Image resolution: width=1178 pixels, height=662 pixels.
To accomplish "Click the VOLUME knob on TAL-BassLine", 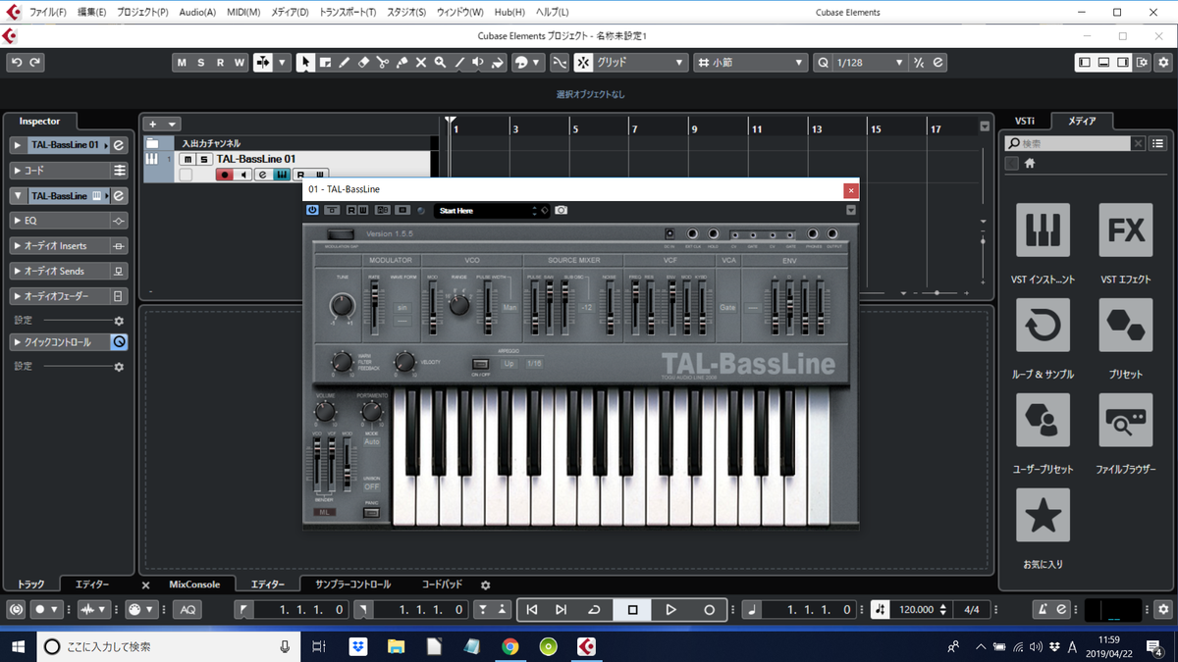I will pos(325,411).
